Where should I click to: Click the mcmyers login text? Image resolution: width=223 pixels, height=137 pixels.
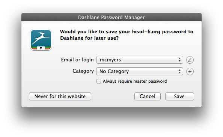(x=110, y=60)
